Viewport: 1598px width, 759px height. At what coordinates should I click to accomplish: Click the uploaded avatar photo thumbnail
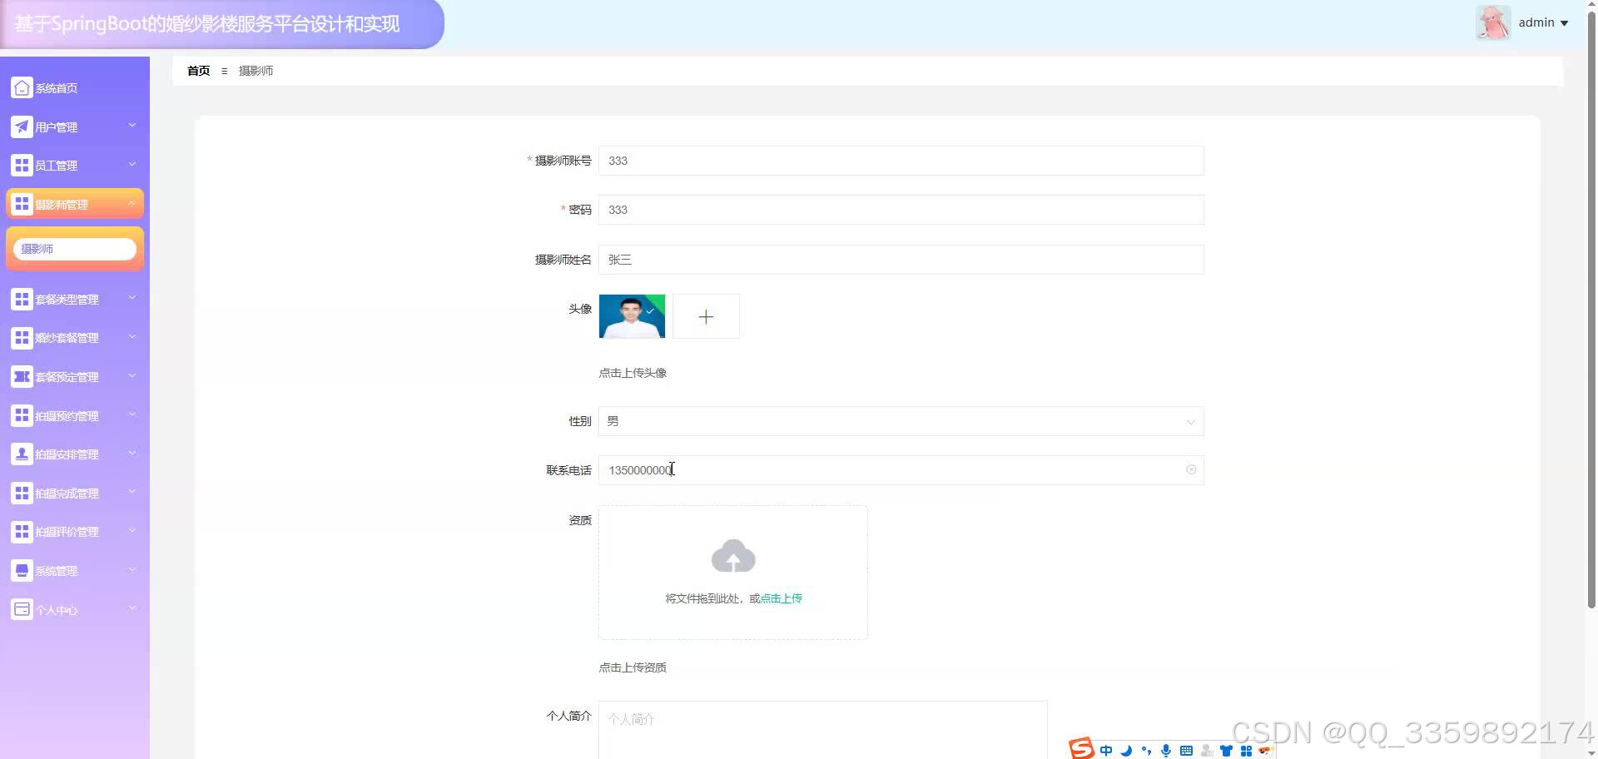632,316
